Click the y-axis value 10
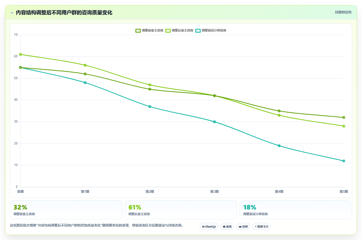This screenshot has width=362, height=240. [16, 165]
